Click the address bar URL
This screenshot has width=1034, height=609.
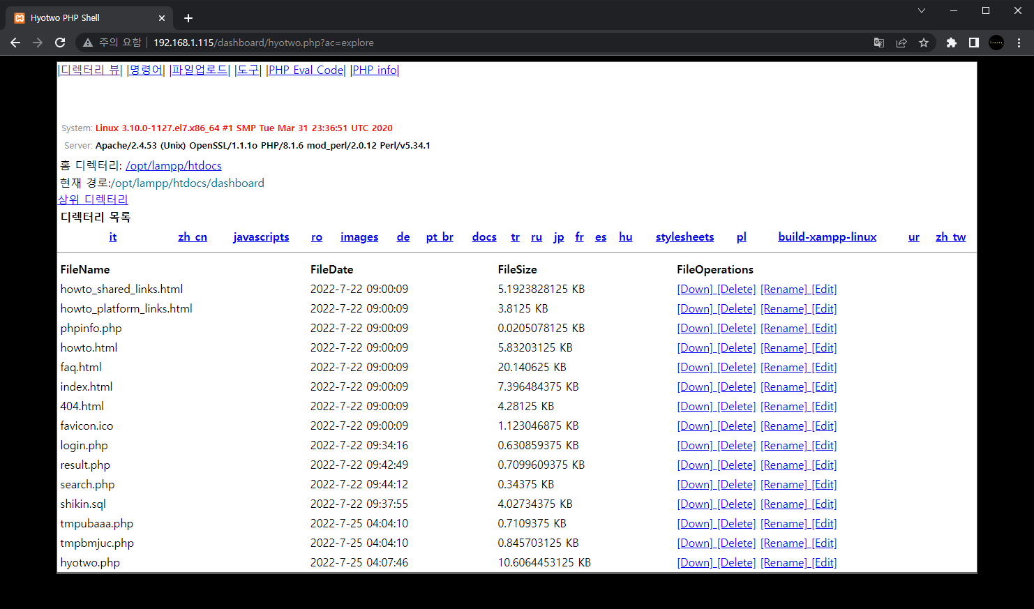pos(264,43)
